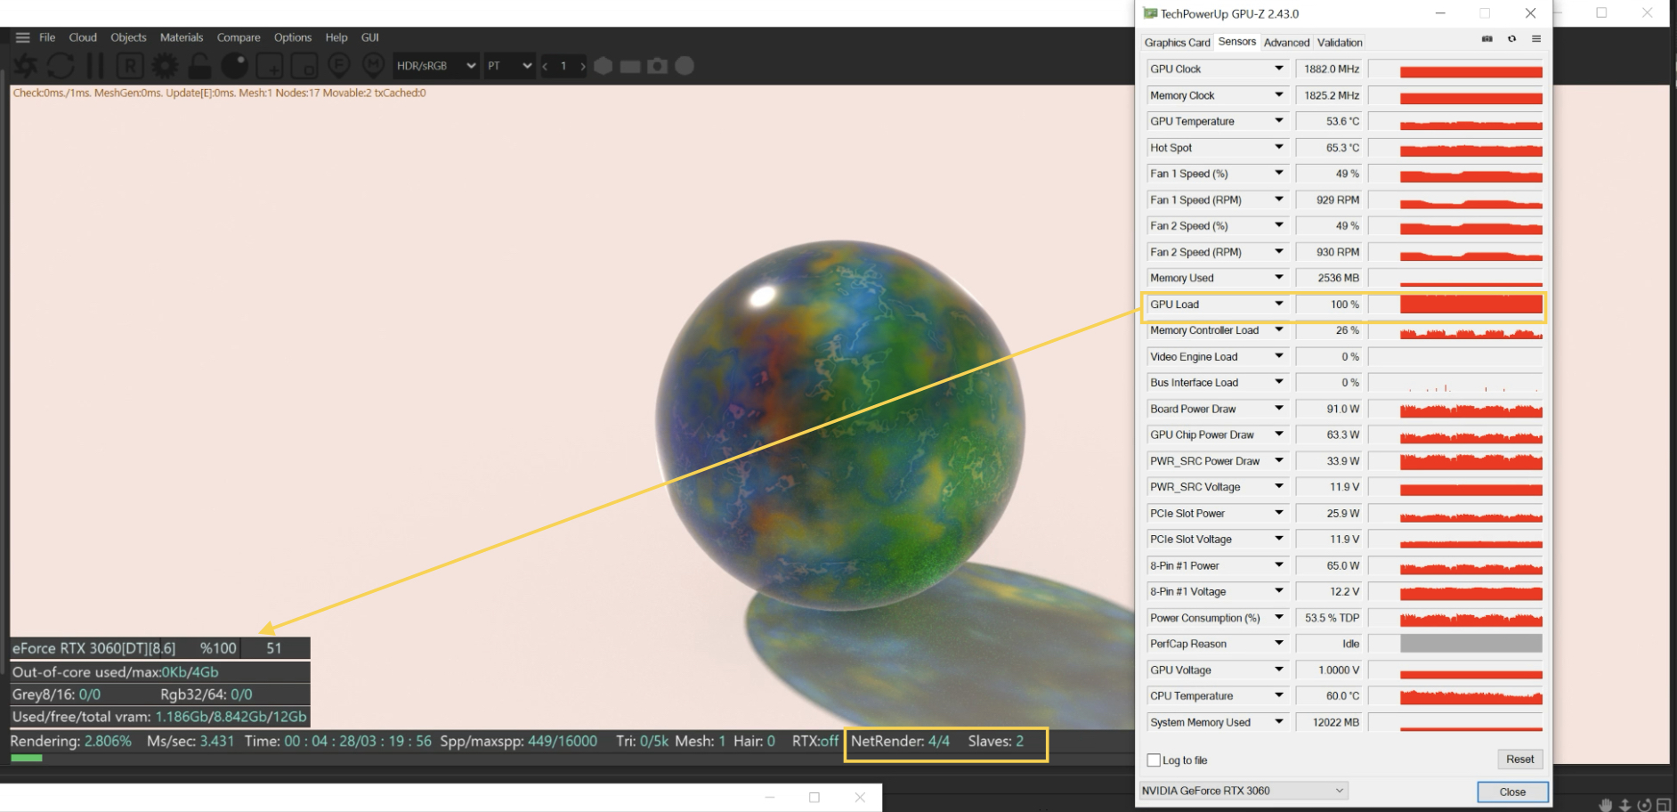Open the hamburger menu in Octane viewport
Image resolution: width=1677 pixels, height=812 pixels.
point(23,37)
